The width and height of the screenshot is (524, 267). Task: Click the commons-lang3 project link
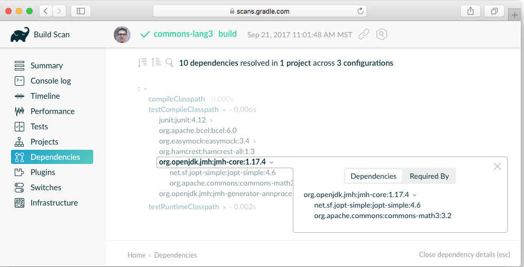(183, 34)
